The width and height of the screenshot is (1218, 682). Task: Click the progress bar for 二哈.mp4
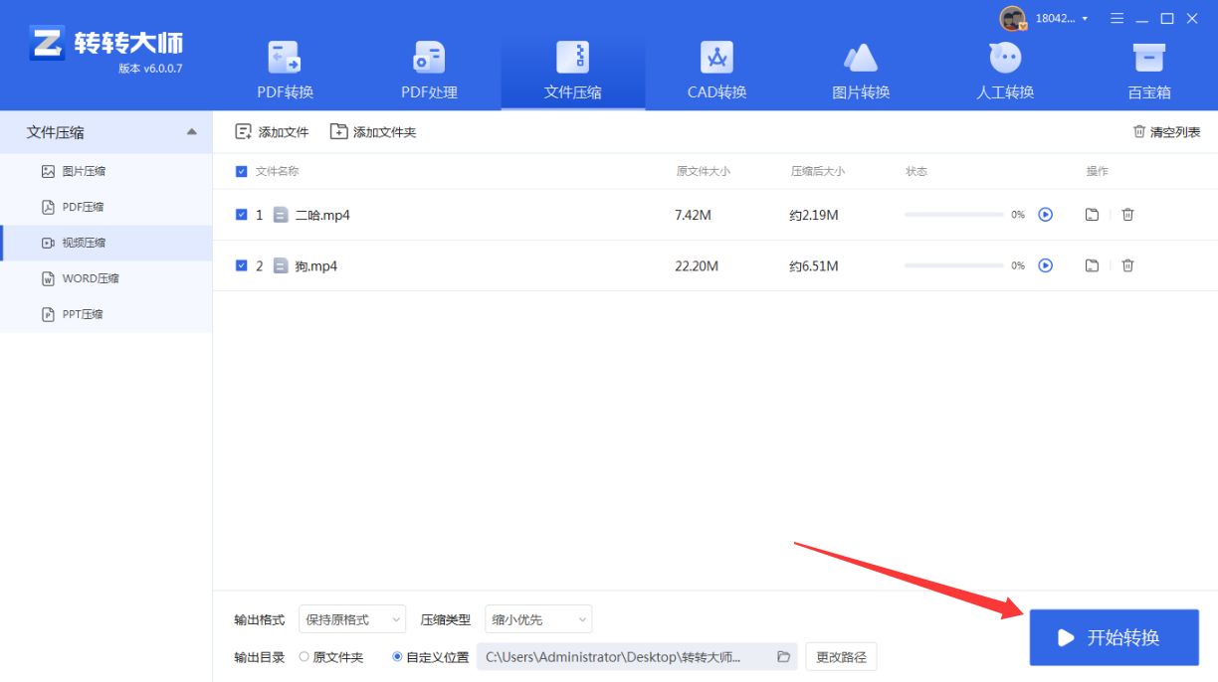point(954,215)
